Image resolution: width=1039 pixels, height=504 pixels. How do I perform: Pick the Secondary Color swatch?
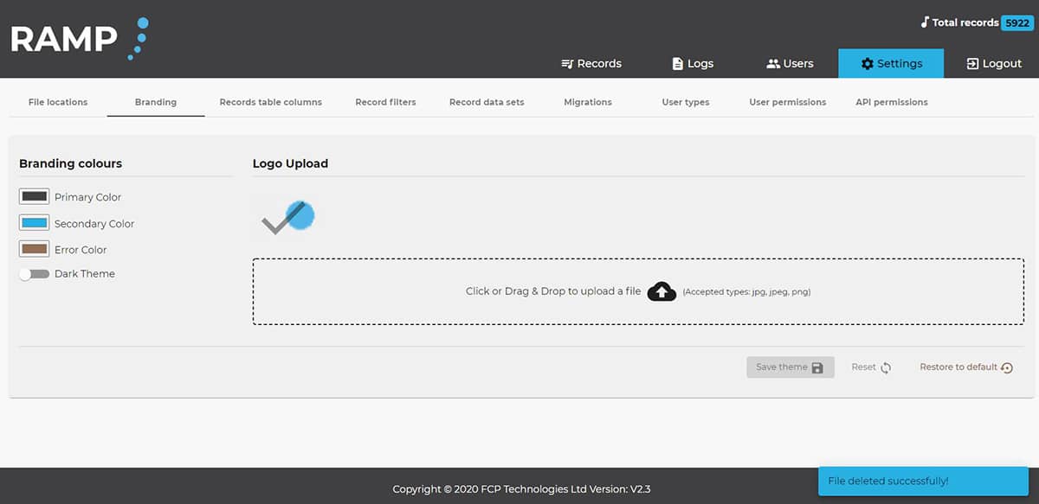(35, 223)
